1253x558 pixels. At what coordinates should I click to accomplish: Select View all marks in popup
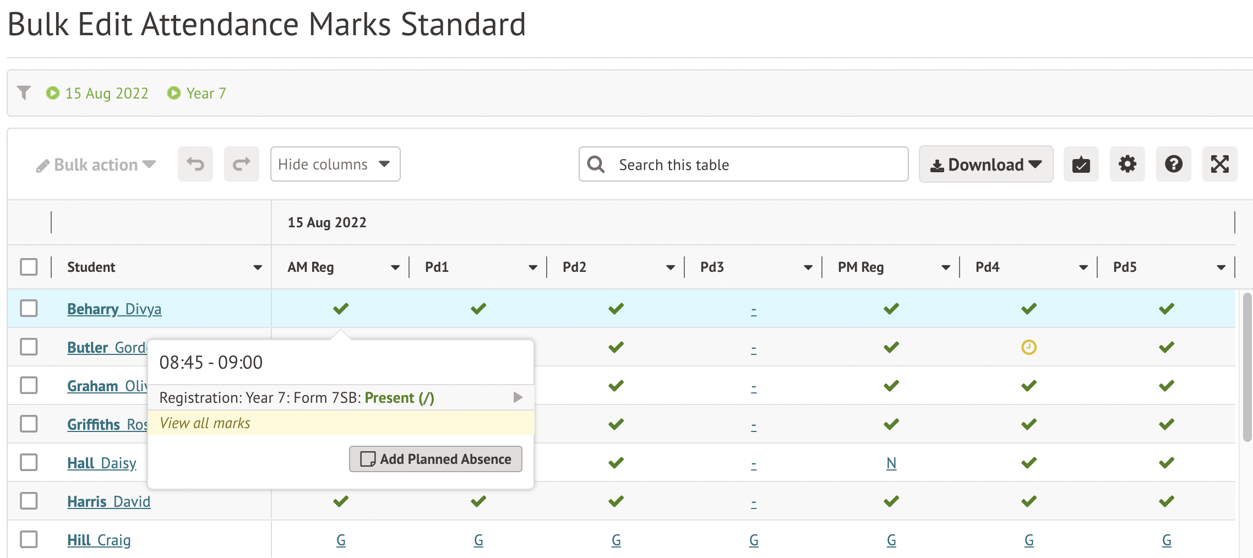click(x=205, y=423)
